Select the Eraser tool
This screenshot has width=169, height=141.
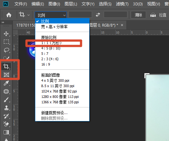pos(6,124)
